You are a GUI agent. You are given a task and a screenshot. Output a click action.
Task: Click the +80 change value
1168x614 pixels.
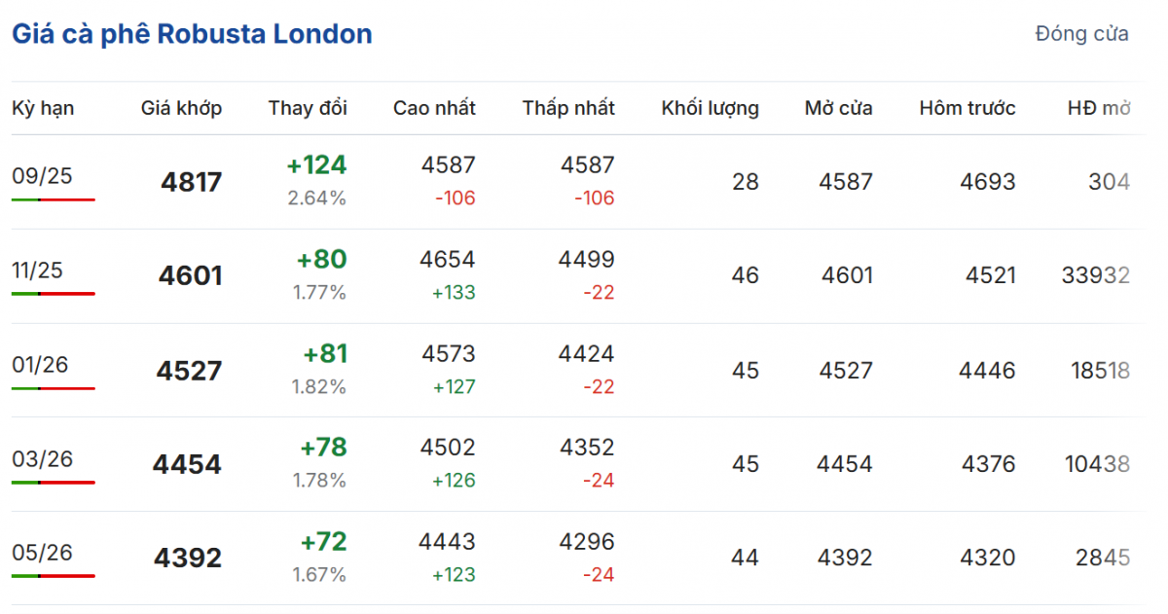323,260
